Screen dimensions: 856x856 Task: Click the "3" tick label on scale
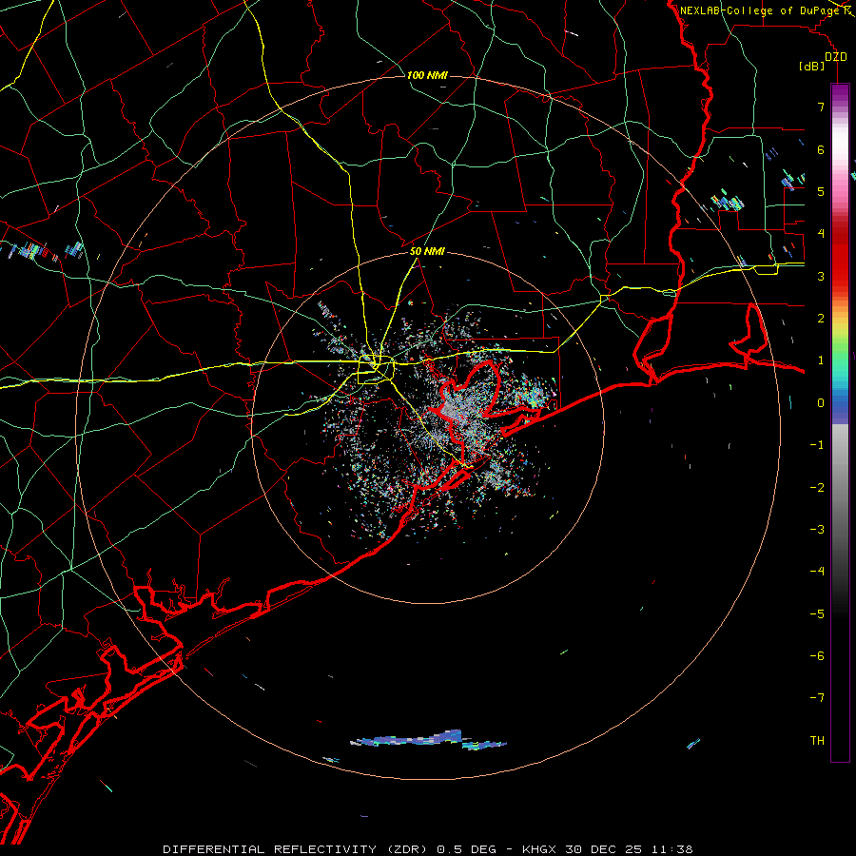coord(821,276)
